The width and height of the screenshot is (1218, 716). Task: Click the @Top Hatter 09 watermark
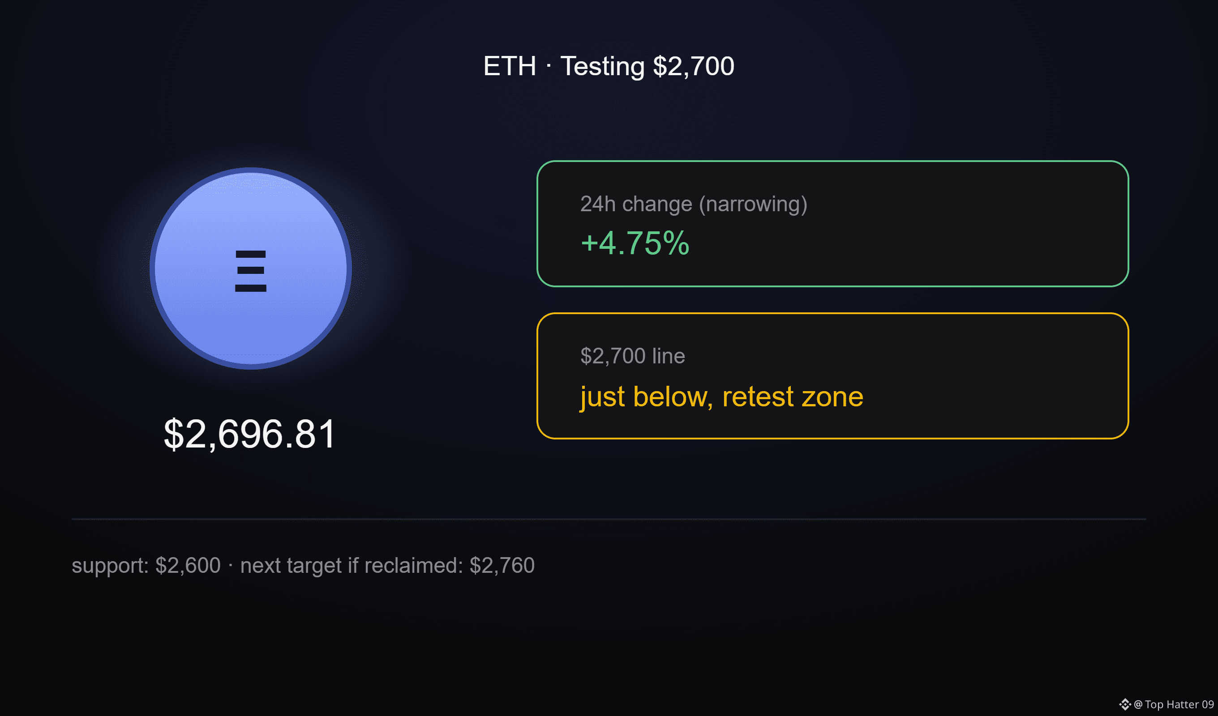pyautogui.click(x=1174, y=704)
